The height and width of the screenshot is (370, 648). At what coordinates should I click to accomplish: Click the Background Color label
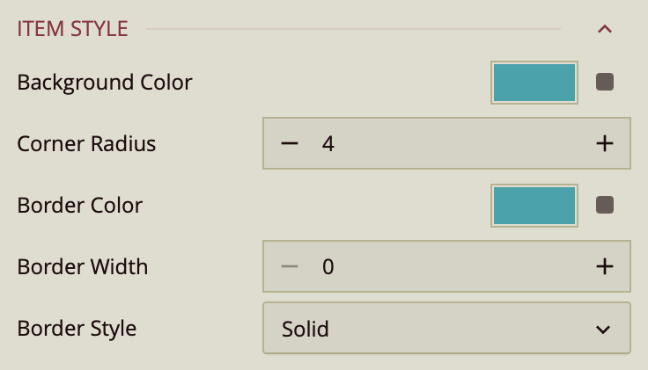105,83
